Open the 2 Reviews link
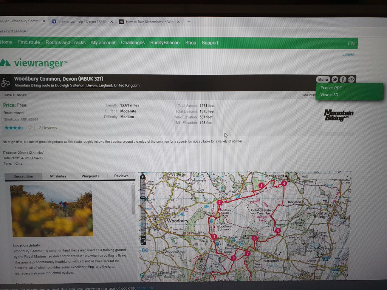 48,128
